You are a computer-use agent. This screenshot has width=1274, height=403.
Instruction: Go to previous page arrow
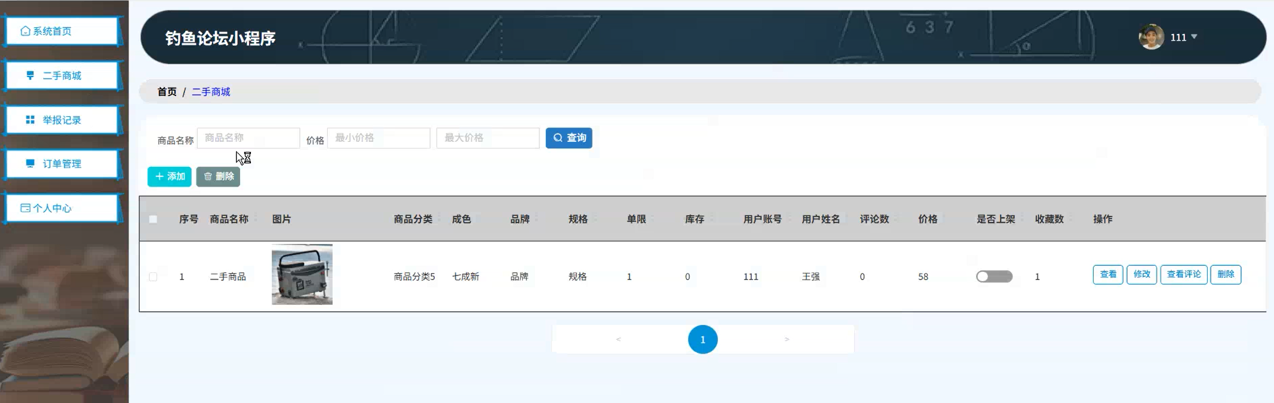(x=618, y=339)
